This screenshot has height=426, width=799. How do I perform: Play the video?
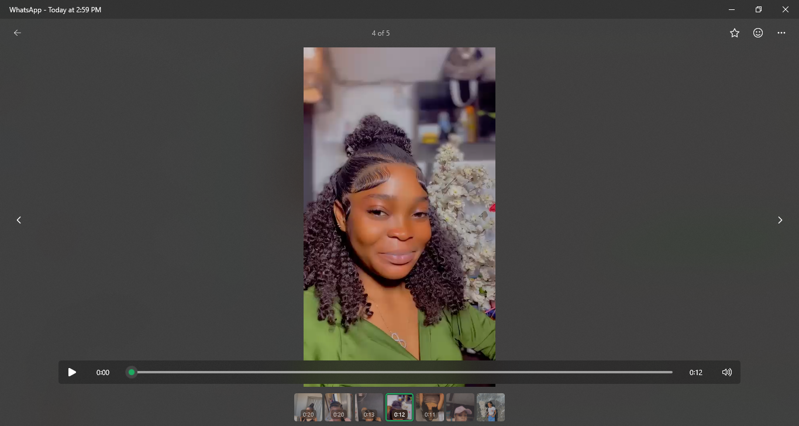(x=72, y=372)
